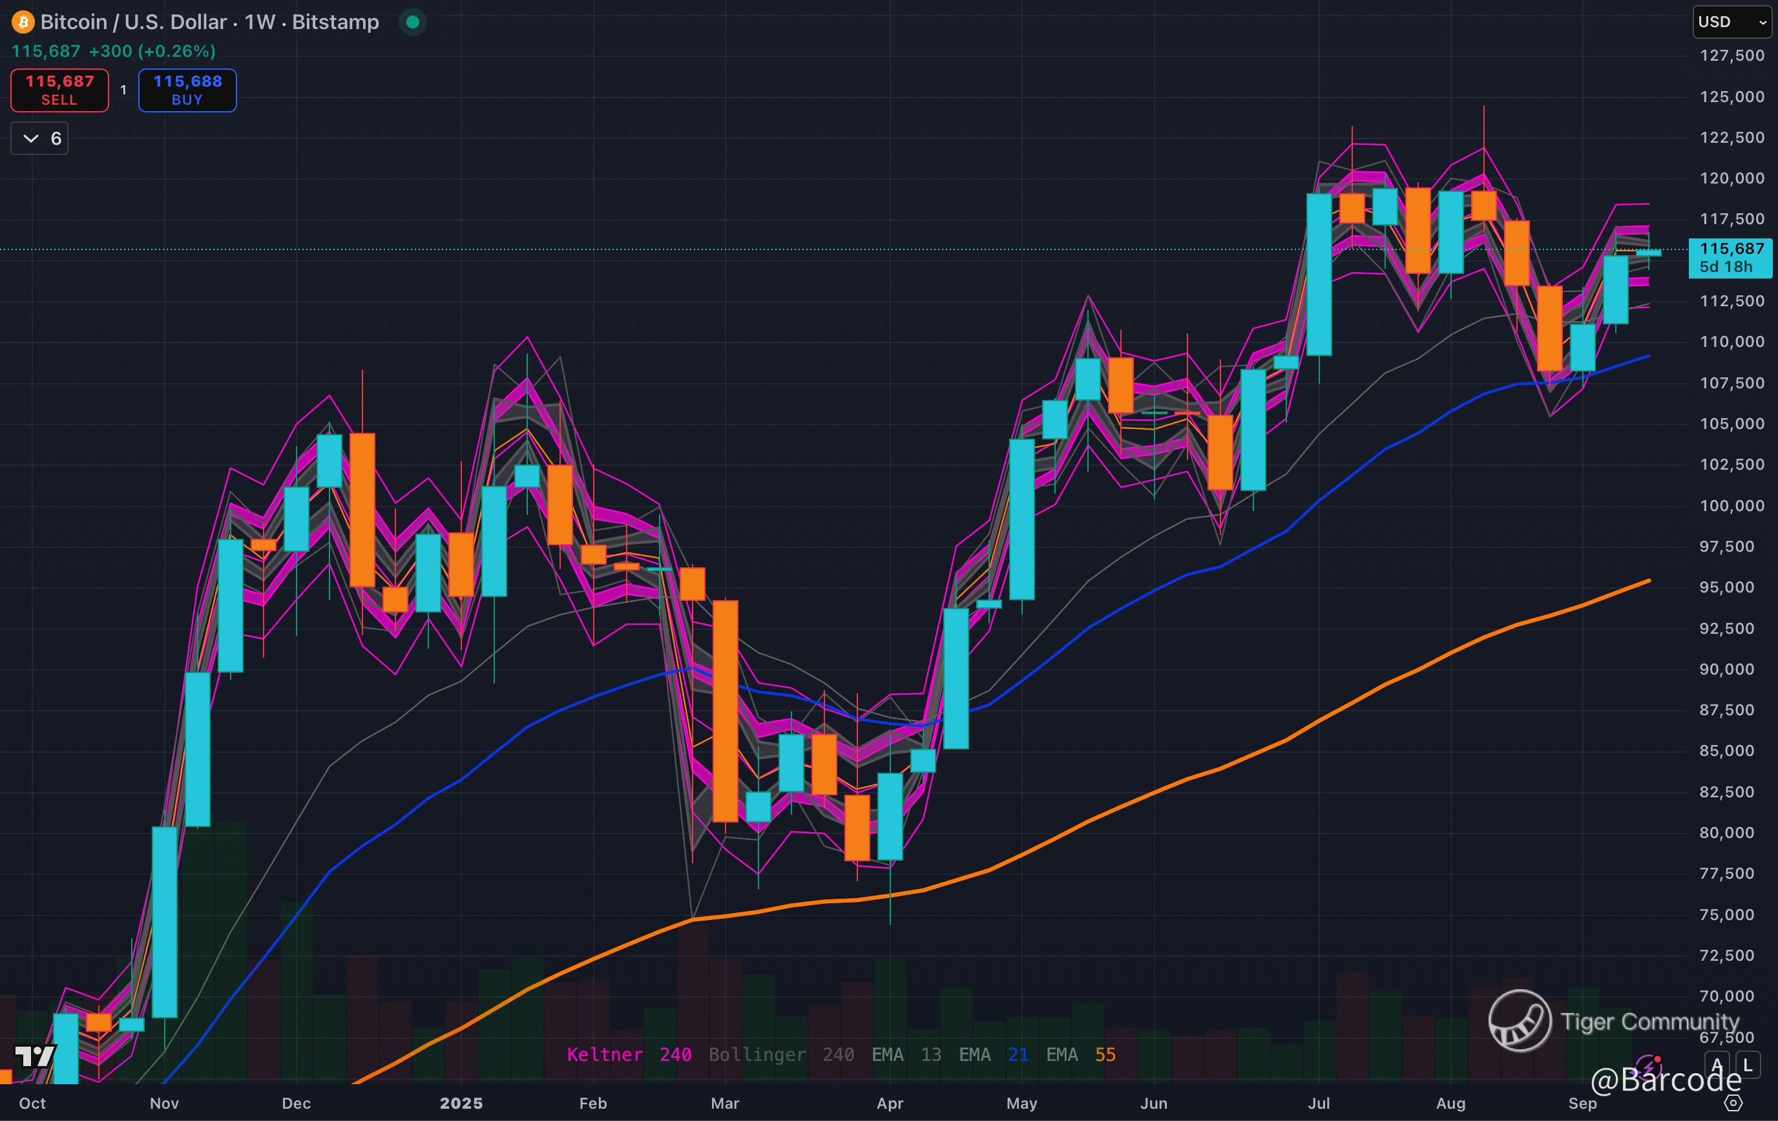Click the Tiger Community logo watermark

coord(1520,1021)
